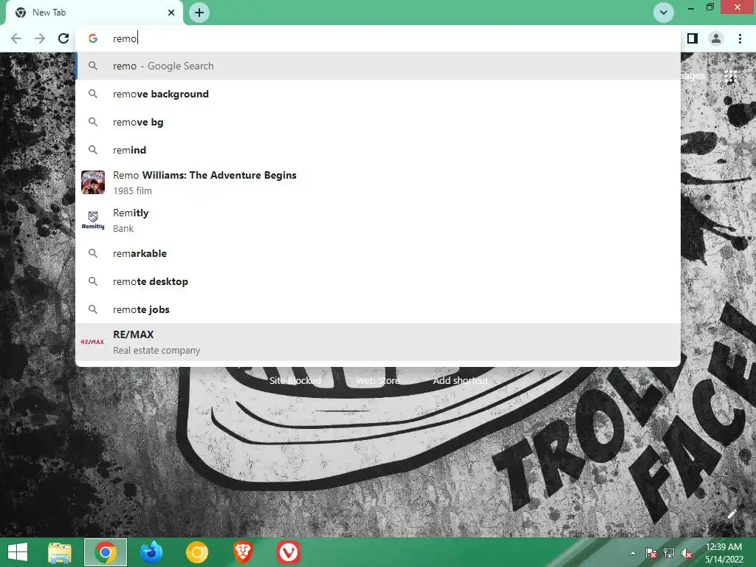Go forward to next page
This screenshot has width=756, height=567.
click(40, 38)
